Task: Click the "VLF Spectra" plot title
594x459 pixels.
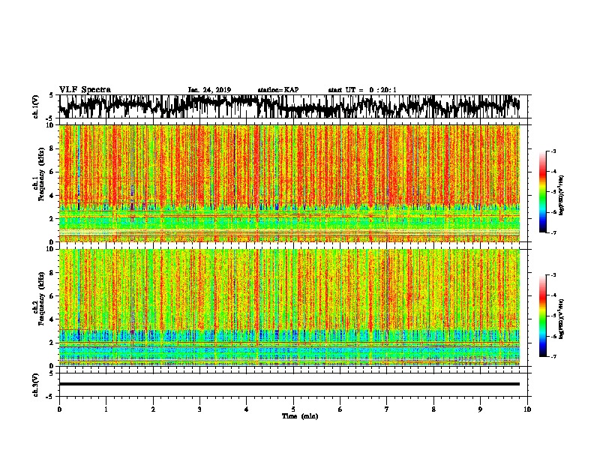Action: coord(85,90)
